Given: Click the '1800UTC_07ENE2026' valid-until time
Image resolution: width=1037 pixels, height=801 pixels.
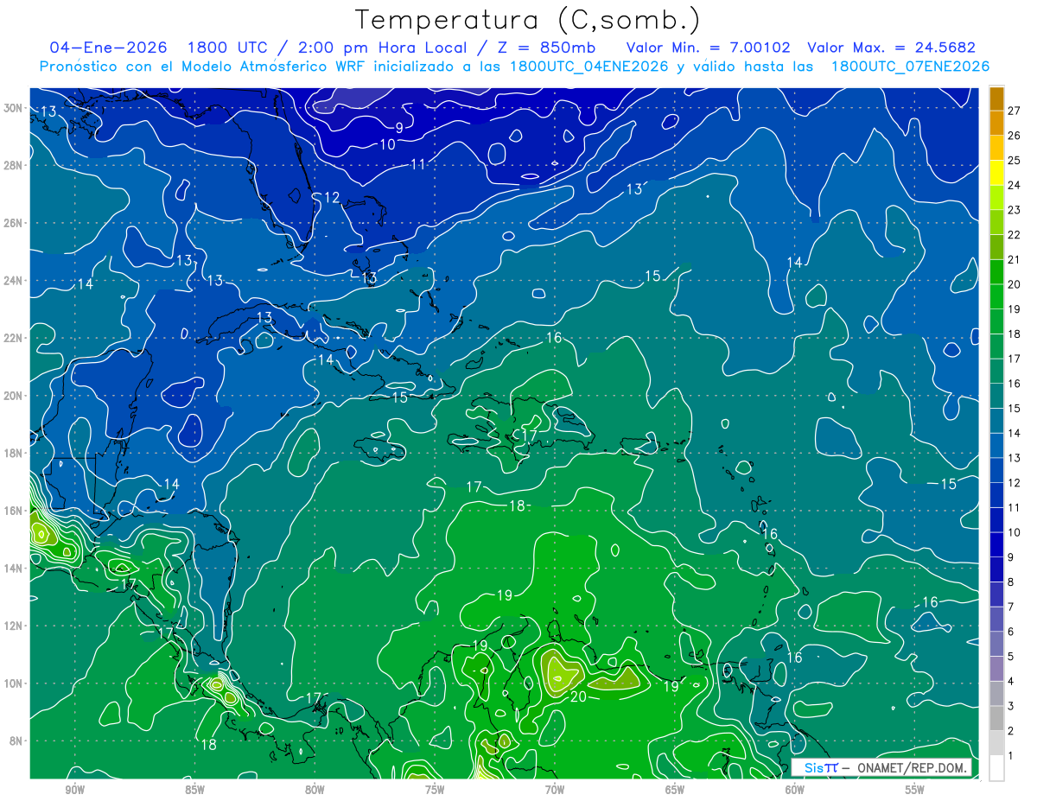Looking at the screenshot, I should (x=910, y=67).
